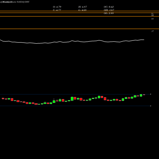
Task: Click the OL: 2.35 reading
Action: [109, 13]
